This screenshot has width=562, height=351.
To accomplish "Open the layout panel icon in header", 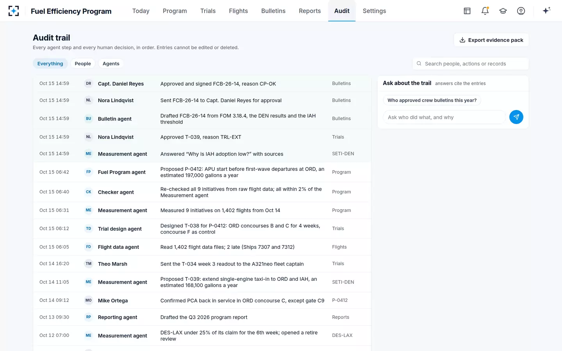I will click(467, 11).
